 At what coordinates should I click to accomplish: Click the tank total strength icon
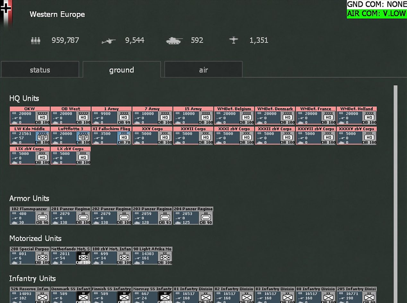[x=174, y=40]
